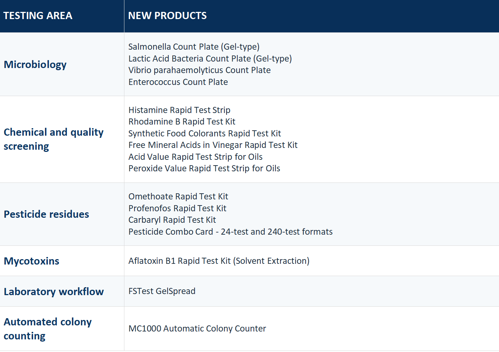Select Vibrio parahaemolyticus Count Plate text
Image resolution: width=499 pixels, height=352 pixels.
(200, 70)
